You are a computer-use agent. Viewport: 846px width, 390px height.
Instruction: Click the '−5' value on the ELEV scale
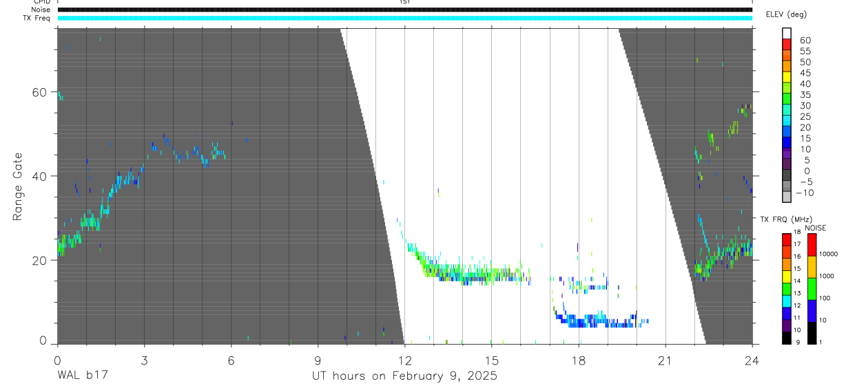(805, 182)
